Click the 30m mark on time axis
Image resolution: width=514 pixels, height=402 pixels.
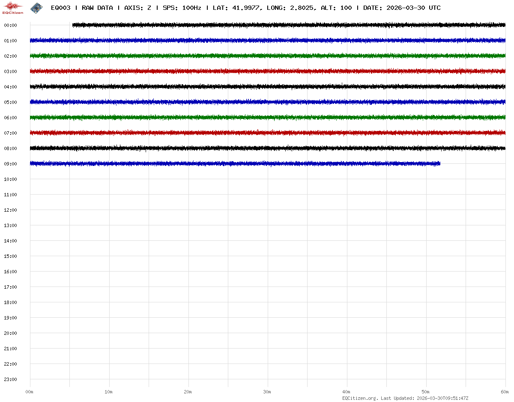[267, 392]
